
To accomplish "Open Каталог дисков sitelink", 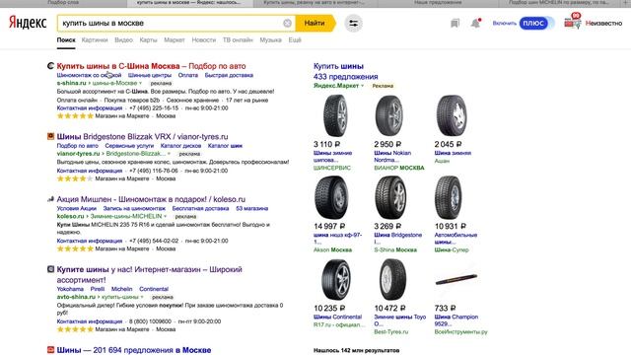I will [180, 146].
